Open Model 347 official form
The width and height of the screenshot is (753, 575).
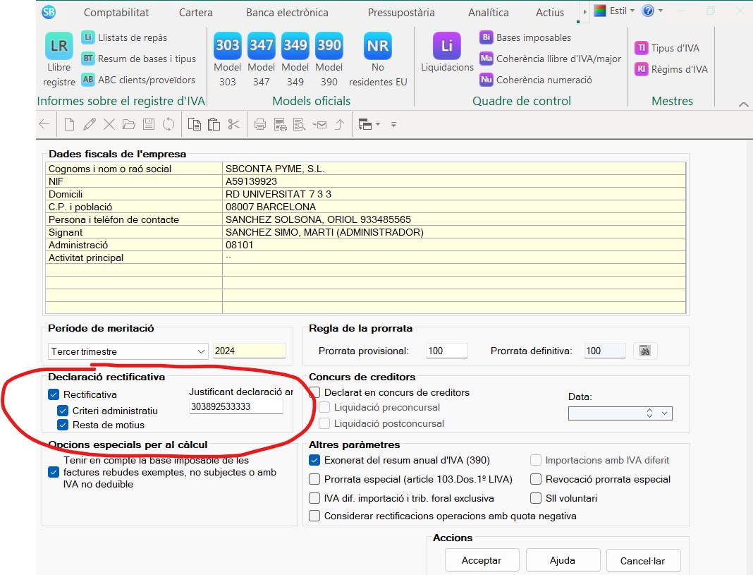[261, 47]
